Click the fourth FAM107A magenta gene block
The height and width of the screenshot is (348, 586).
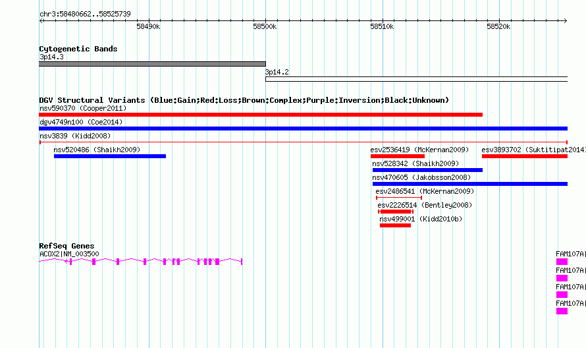click(562, 311)
